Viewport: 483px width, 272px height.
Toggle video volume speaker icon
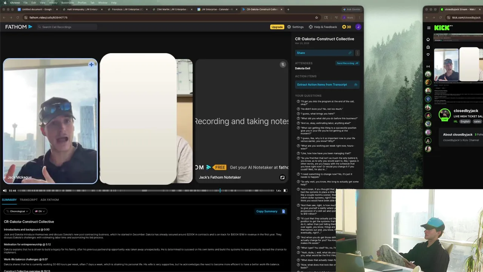(x=5, y=190)
